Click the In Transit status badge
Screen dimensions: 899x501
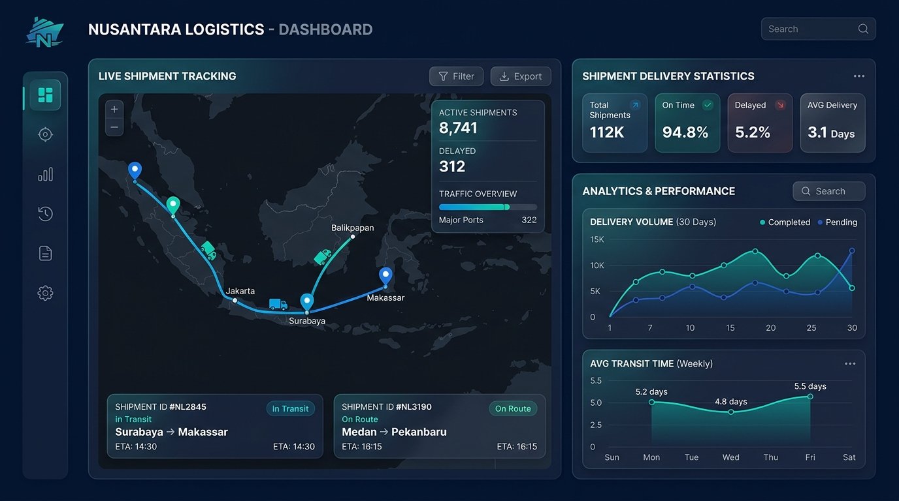tap(290, 408)
